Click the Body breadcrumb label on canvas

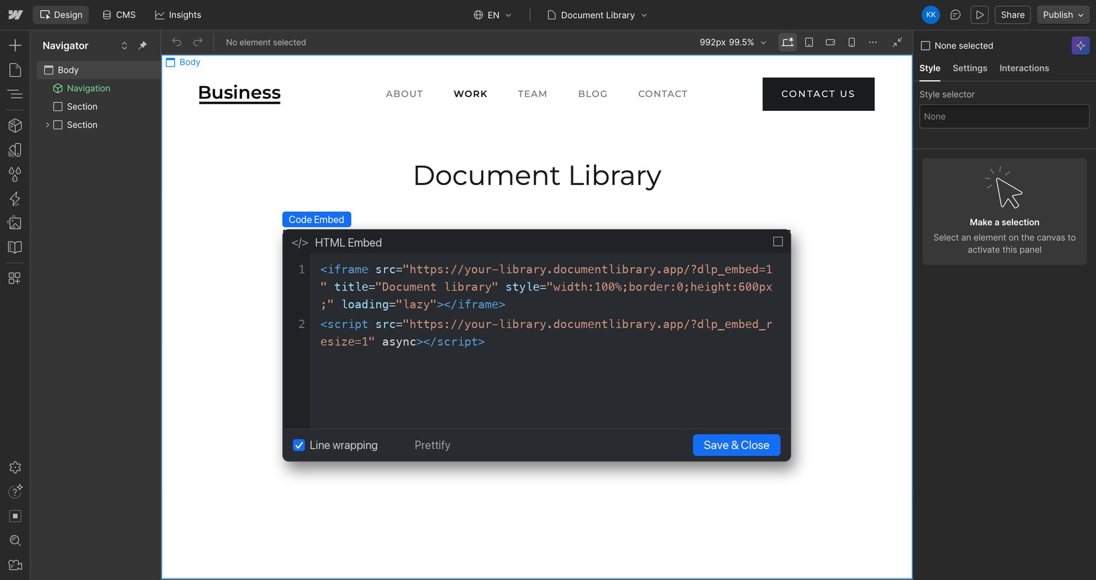tap(183, 62)
